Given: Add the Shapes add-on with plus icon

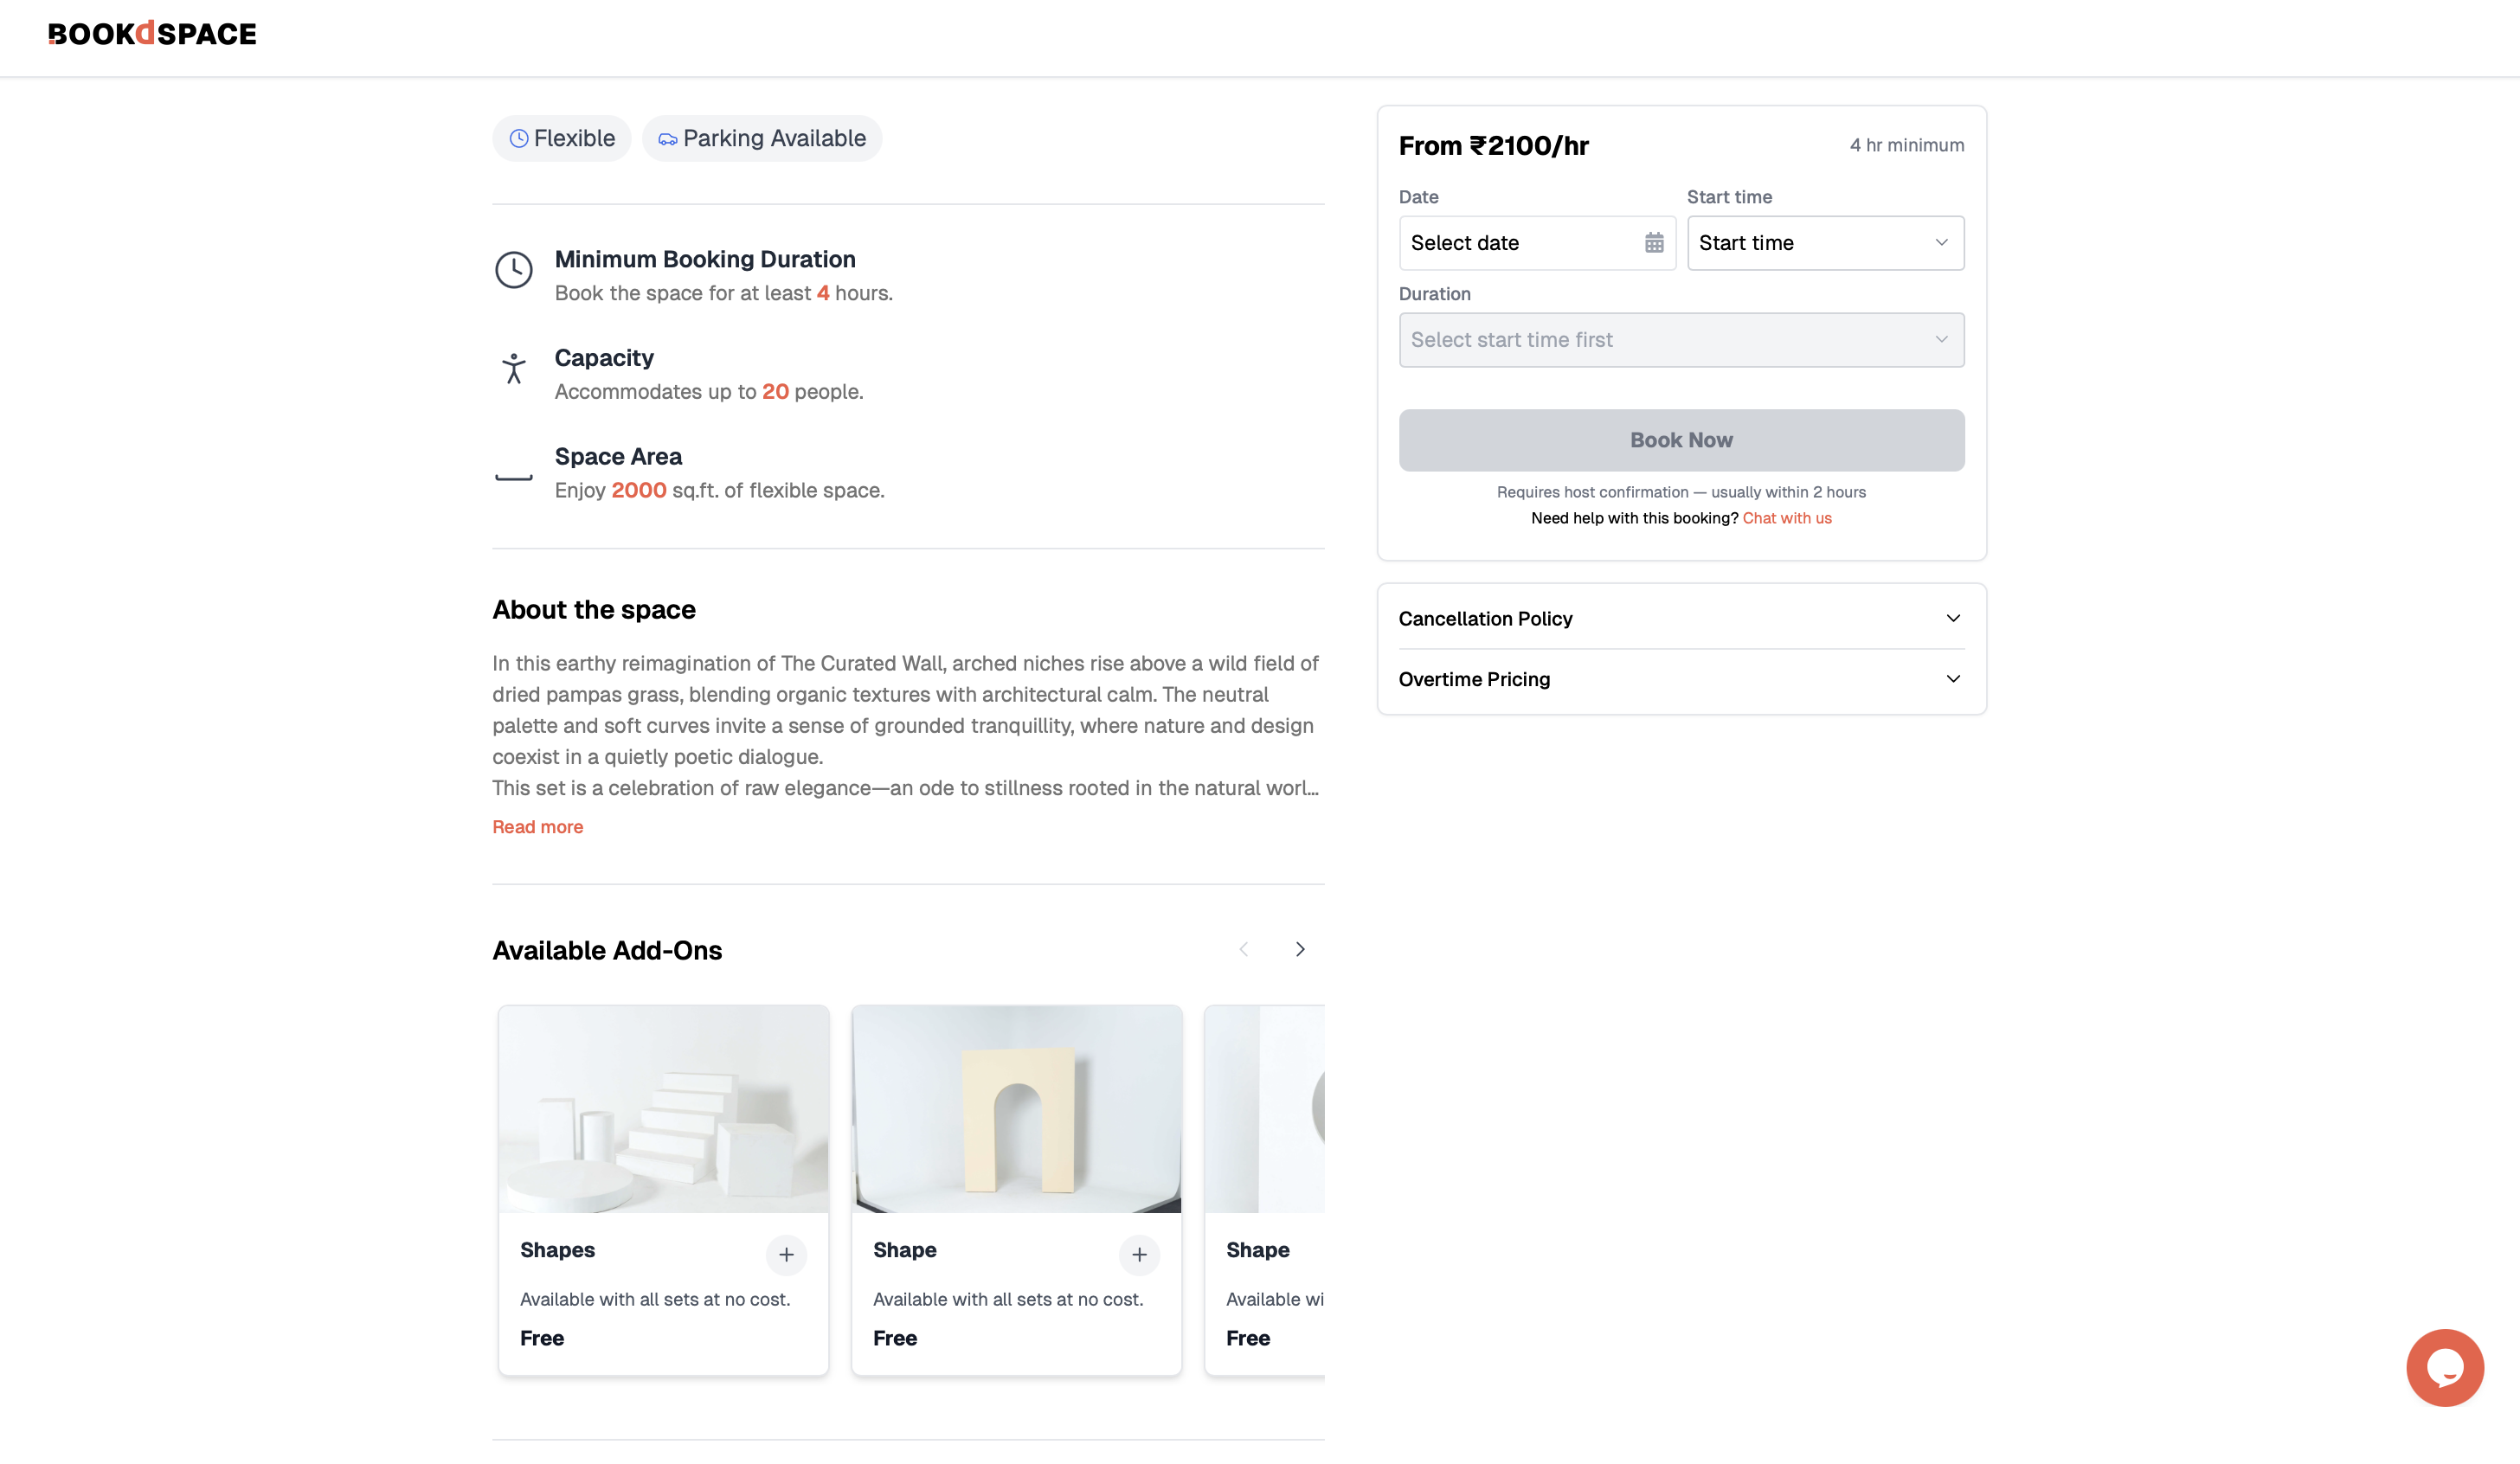Looking at the screenshot, I should pyautogui.click(x=786, y=1254).
